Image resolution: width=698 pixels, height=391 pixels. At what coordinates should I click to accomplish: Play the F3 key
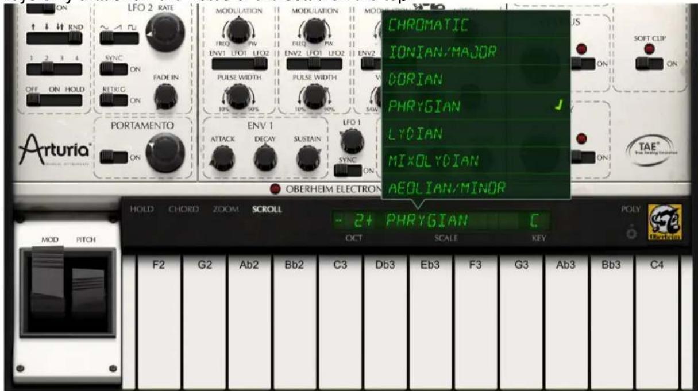tap(475, 323)
